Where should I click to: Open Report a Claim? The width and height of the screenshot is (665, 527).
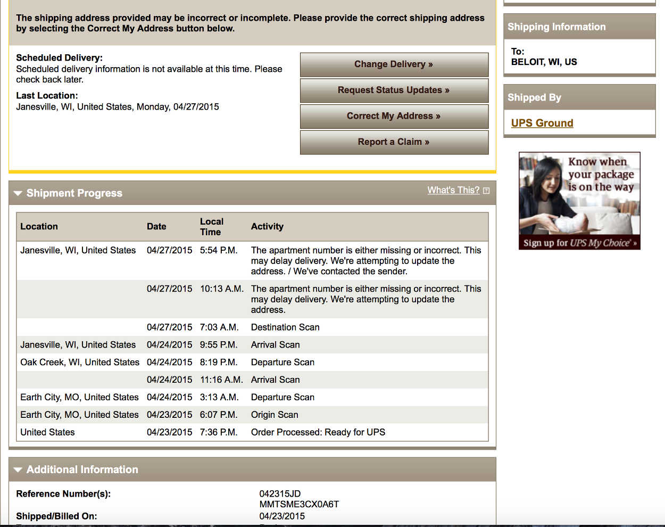(x=394, y=142)
